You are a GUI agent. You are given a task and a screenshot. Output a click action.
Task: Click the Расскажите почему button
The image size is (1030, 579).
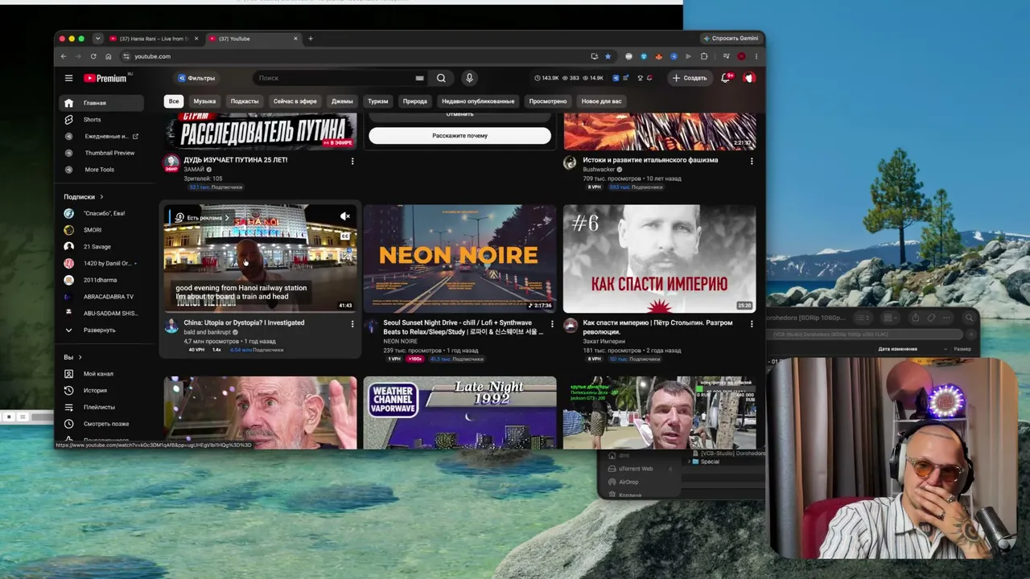click(x=460, y=136)
